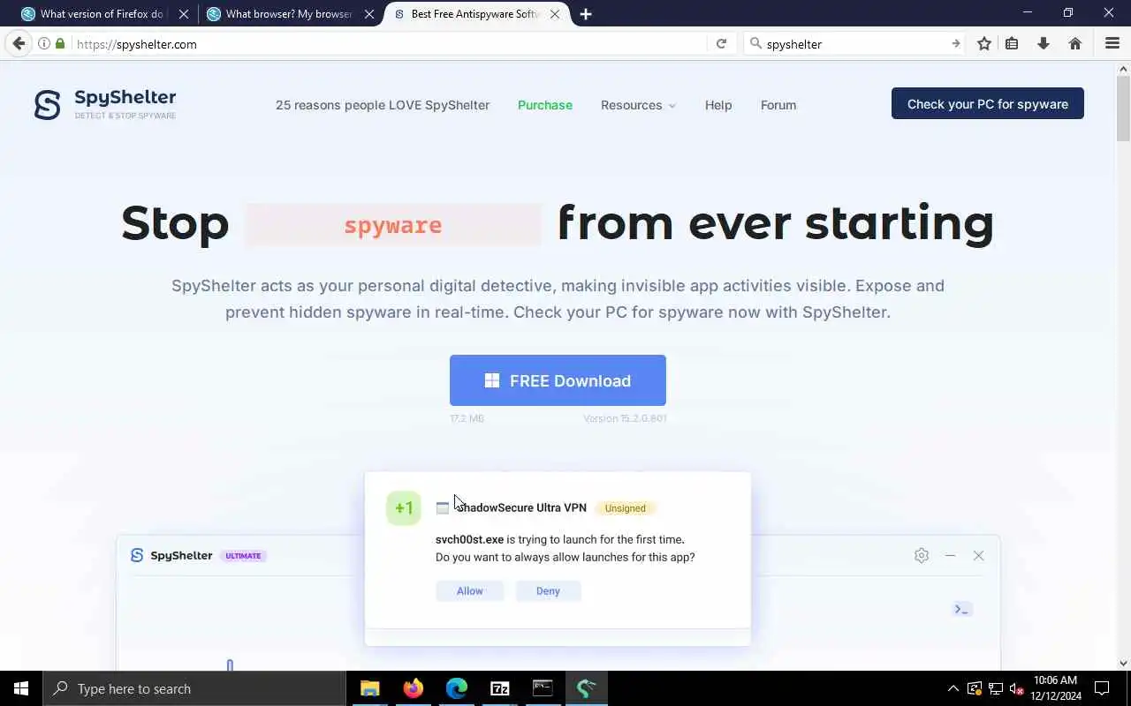This screenshot has height=706, width=1131.
Task: Open Microsoft Edge from taskbar
Action: pyautogui.click(x=456, y=688)
